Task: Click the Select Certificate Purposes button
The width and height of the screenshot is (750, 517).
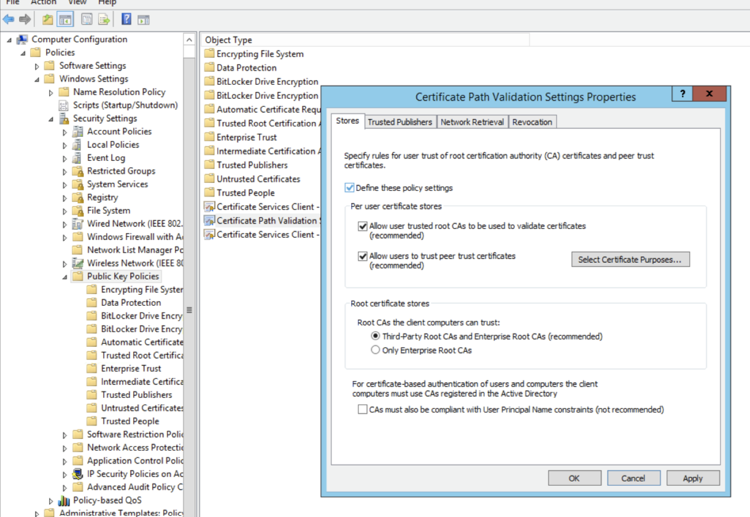Action: click(630, 259)
